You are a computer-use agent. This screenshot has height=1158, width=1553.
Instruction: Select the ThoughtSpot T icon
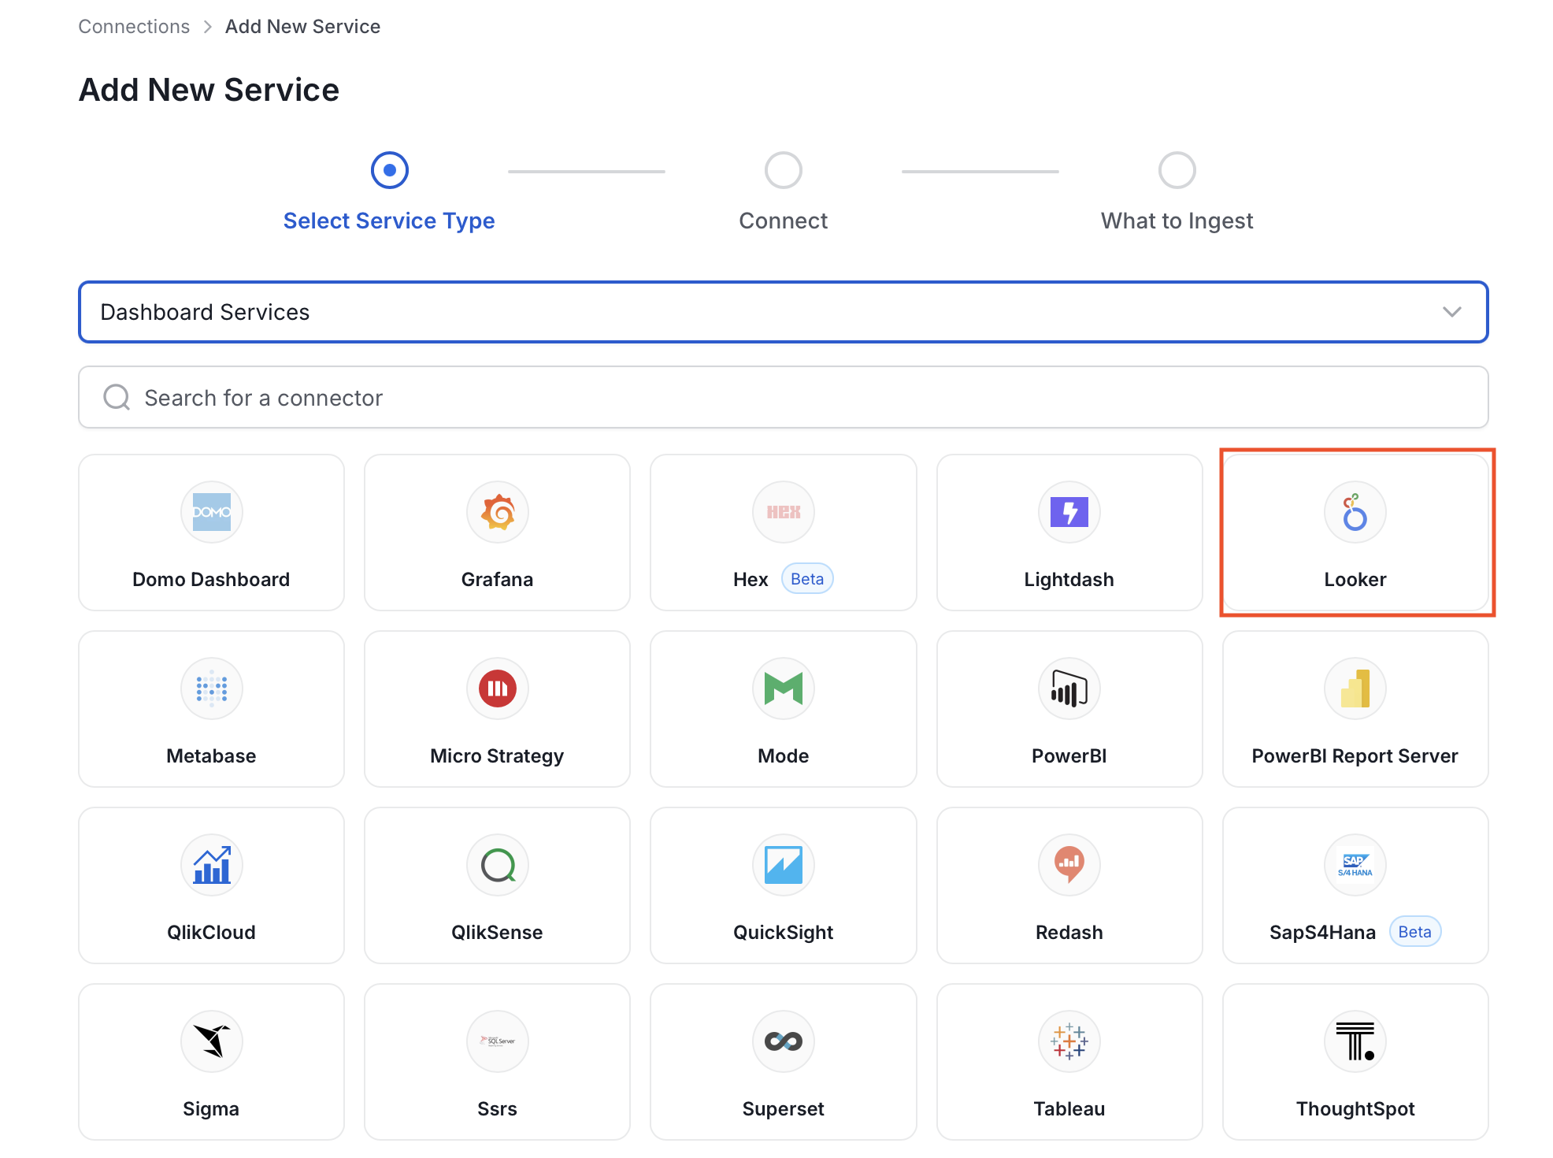pos(1355,1041)
